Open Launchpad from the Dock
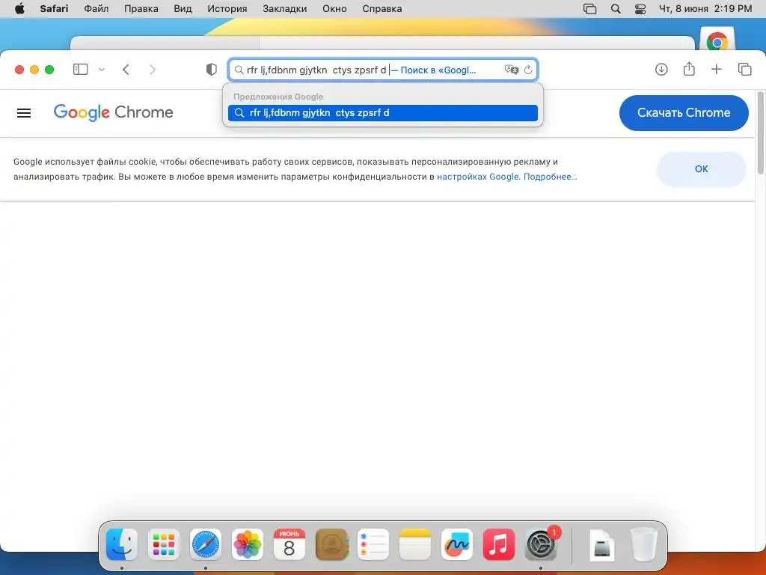This screenshot has height=575, width=766. click(x=164, y=544)
